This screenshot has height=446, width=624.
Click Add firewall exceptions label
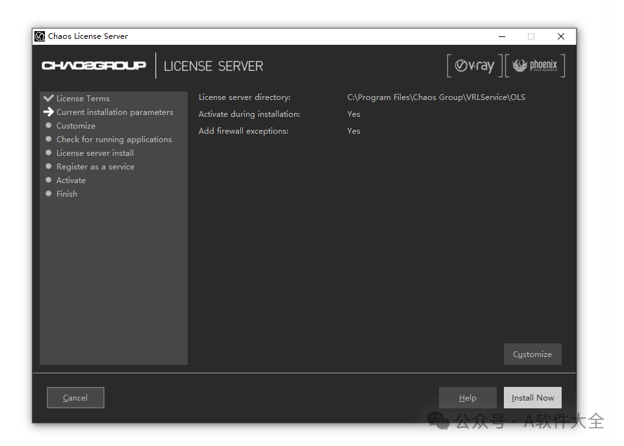click(243, 131)
